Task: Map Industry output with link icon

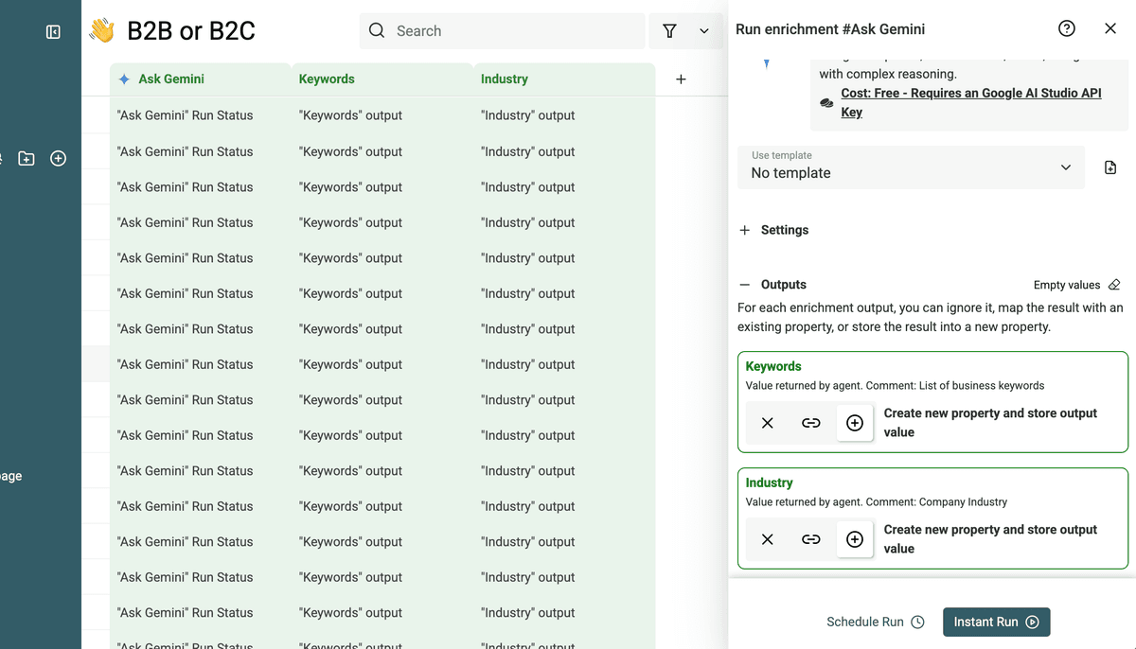Action: point(811,539)
